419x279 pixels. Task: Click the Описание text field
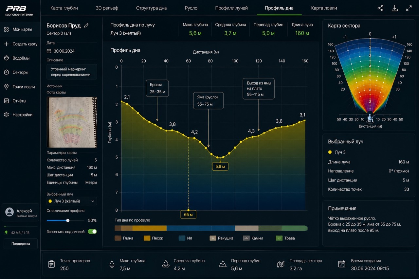pyautogui.click(x=72, y=72)
